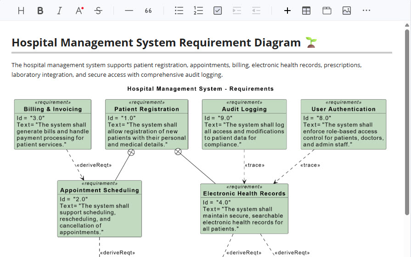Click the «deriveReqt» label below Appointment Scheduling
The image size is (411, 257).
coord(118,253)
